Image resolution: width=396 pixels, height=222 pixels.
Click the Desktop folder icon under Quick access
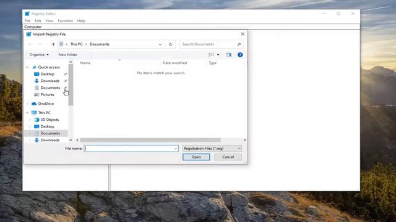[37, 74]
